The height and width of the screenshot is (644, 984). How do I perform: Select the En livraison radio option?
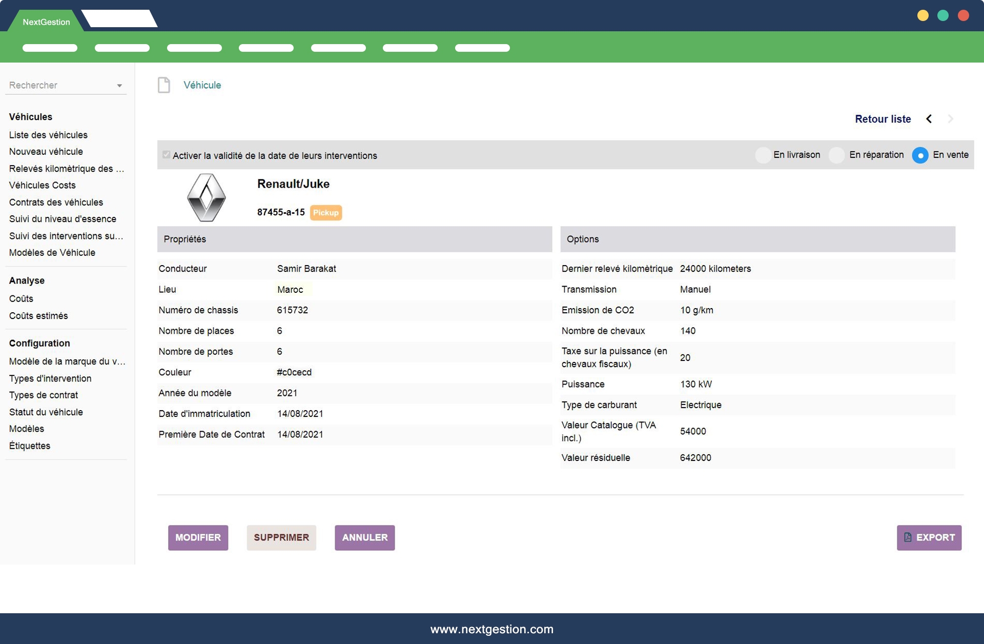763,155
